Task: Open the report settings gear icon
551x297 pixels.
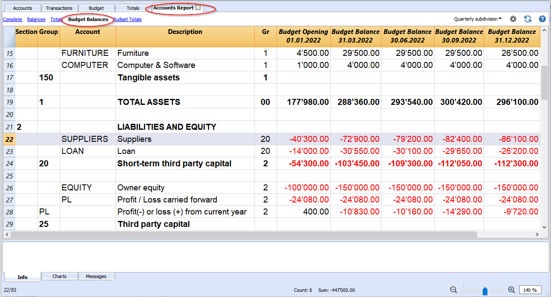Action: point(513,19)
